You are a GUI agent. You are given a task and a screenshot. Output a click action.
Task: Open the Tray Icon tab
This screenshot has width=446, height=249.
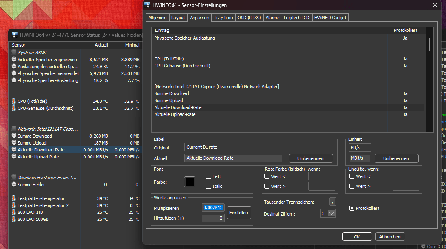[x=223, y=18]
